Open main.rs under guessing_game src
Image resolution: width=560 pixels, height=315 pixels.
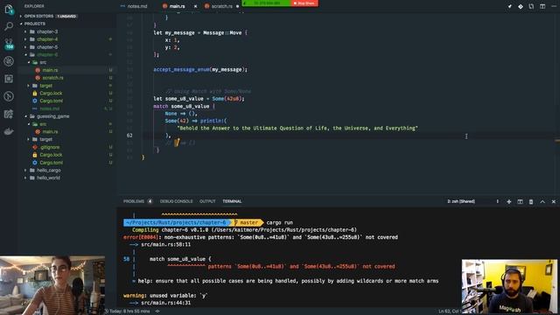pyautogui.click(x=50, y=132)
